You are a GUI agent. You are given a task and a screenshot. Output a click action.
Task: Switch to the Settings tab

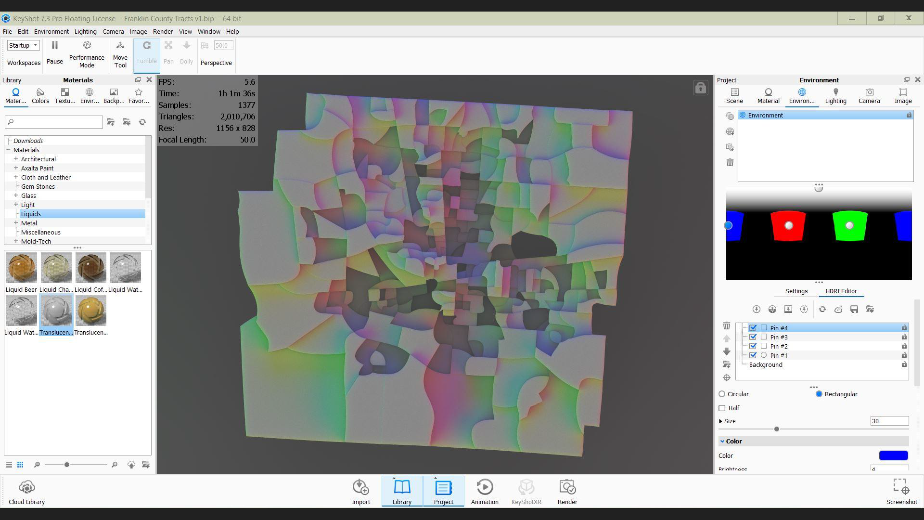[x=796, y=291]
